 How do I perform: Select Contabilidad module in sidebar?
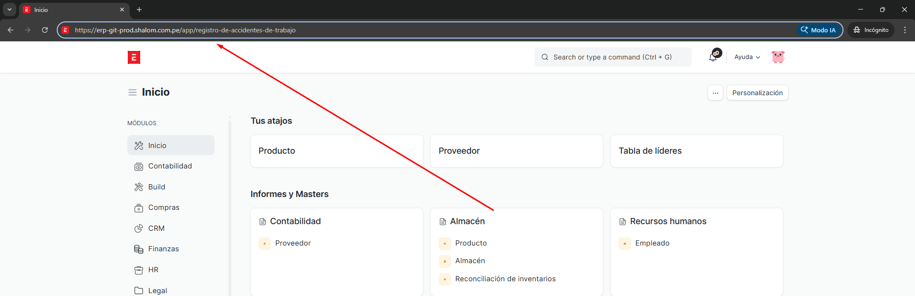coord(170,166)
